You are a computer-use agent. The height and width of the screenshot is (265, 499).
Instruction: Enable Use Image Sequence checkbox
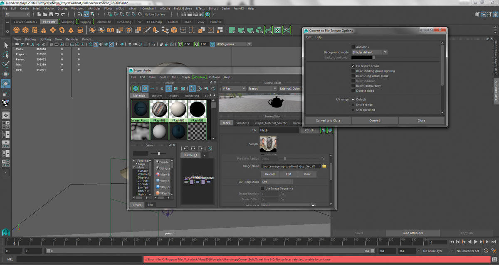262,188
